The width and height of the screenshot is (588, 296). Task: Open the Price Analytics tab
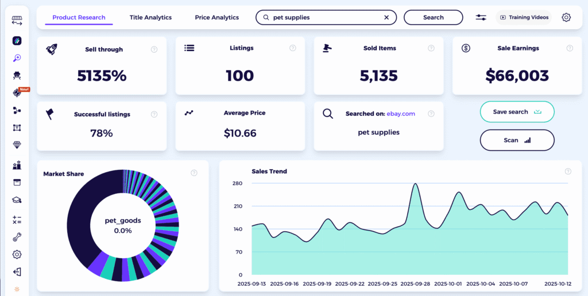pyautogui.click(x=216, y=18)
